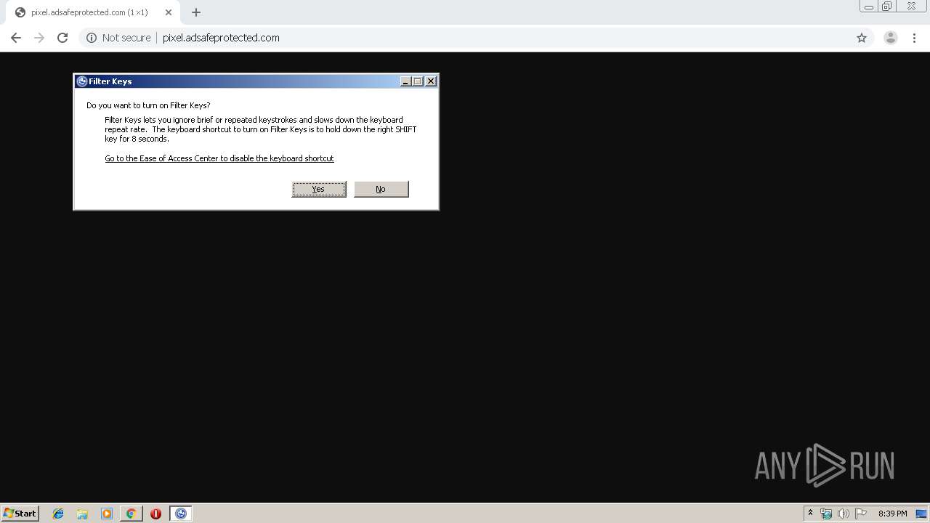930x523 pixels.
Task: Click the Show desktop monitor icon
Action: tap(921, 514)
